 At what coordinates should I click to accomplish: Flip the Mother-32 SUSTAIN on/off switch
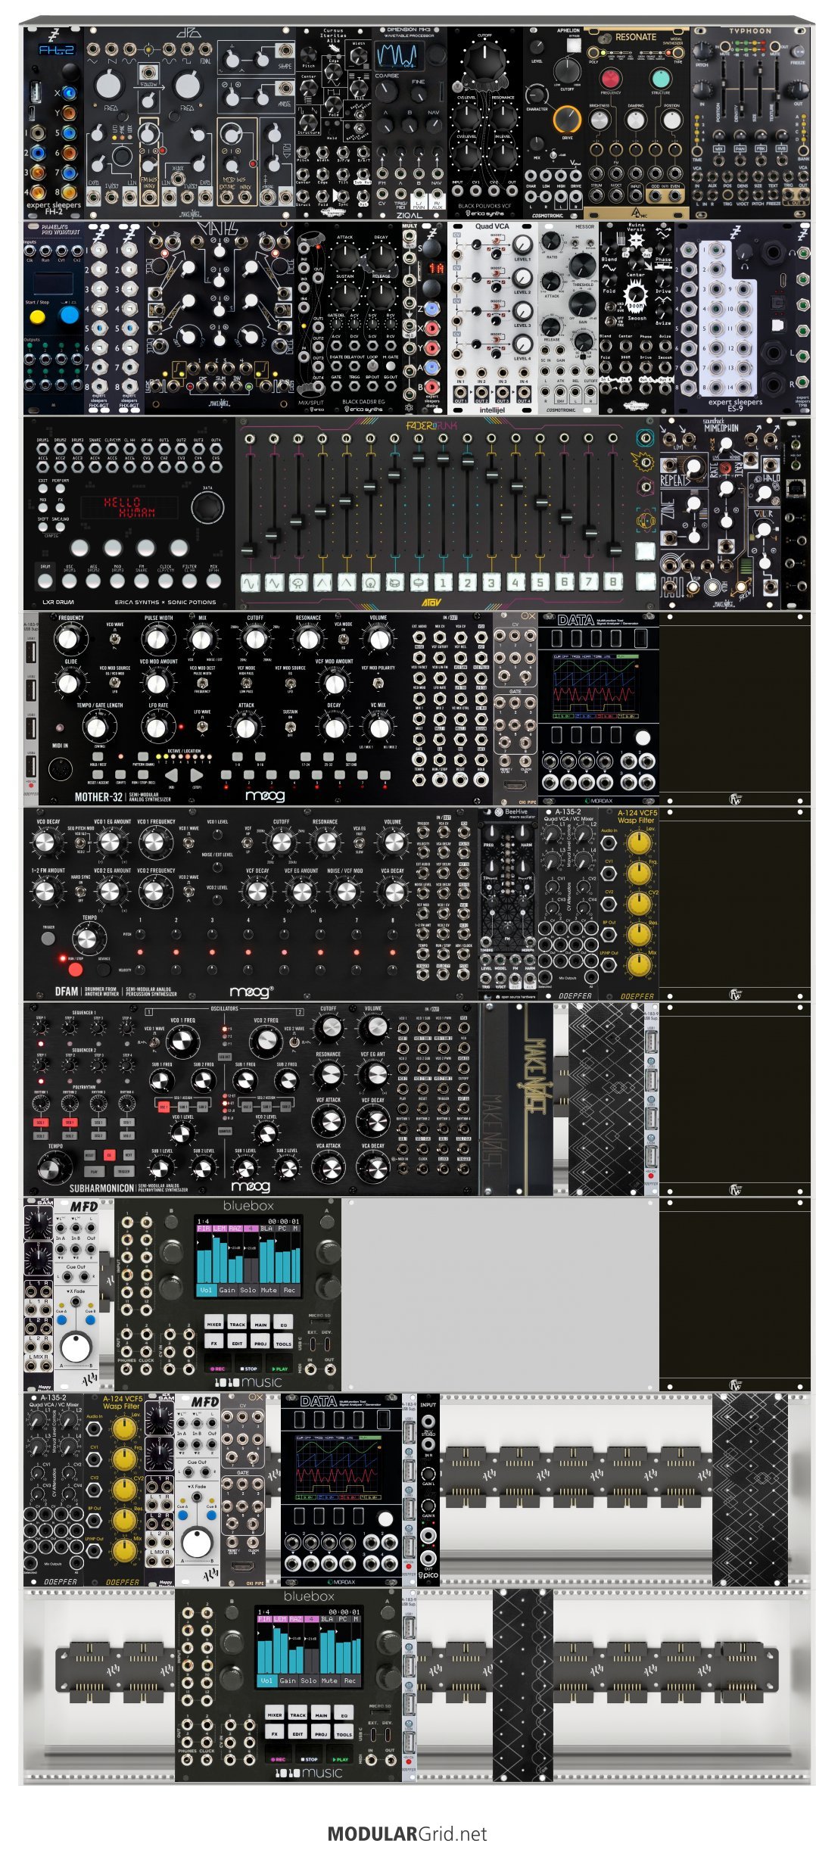tap(289, 725)
